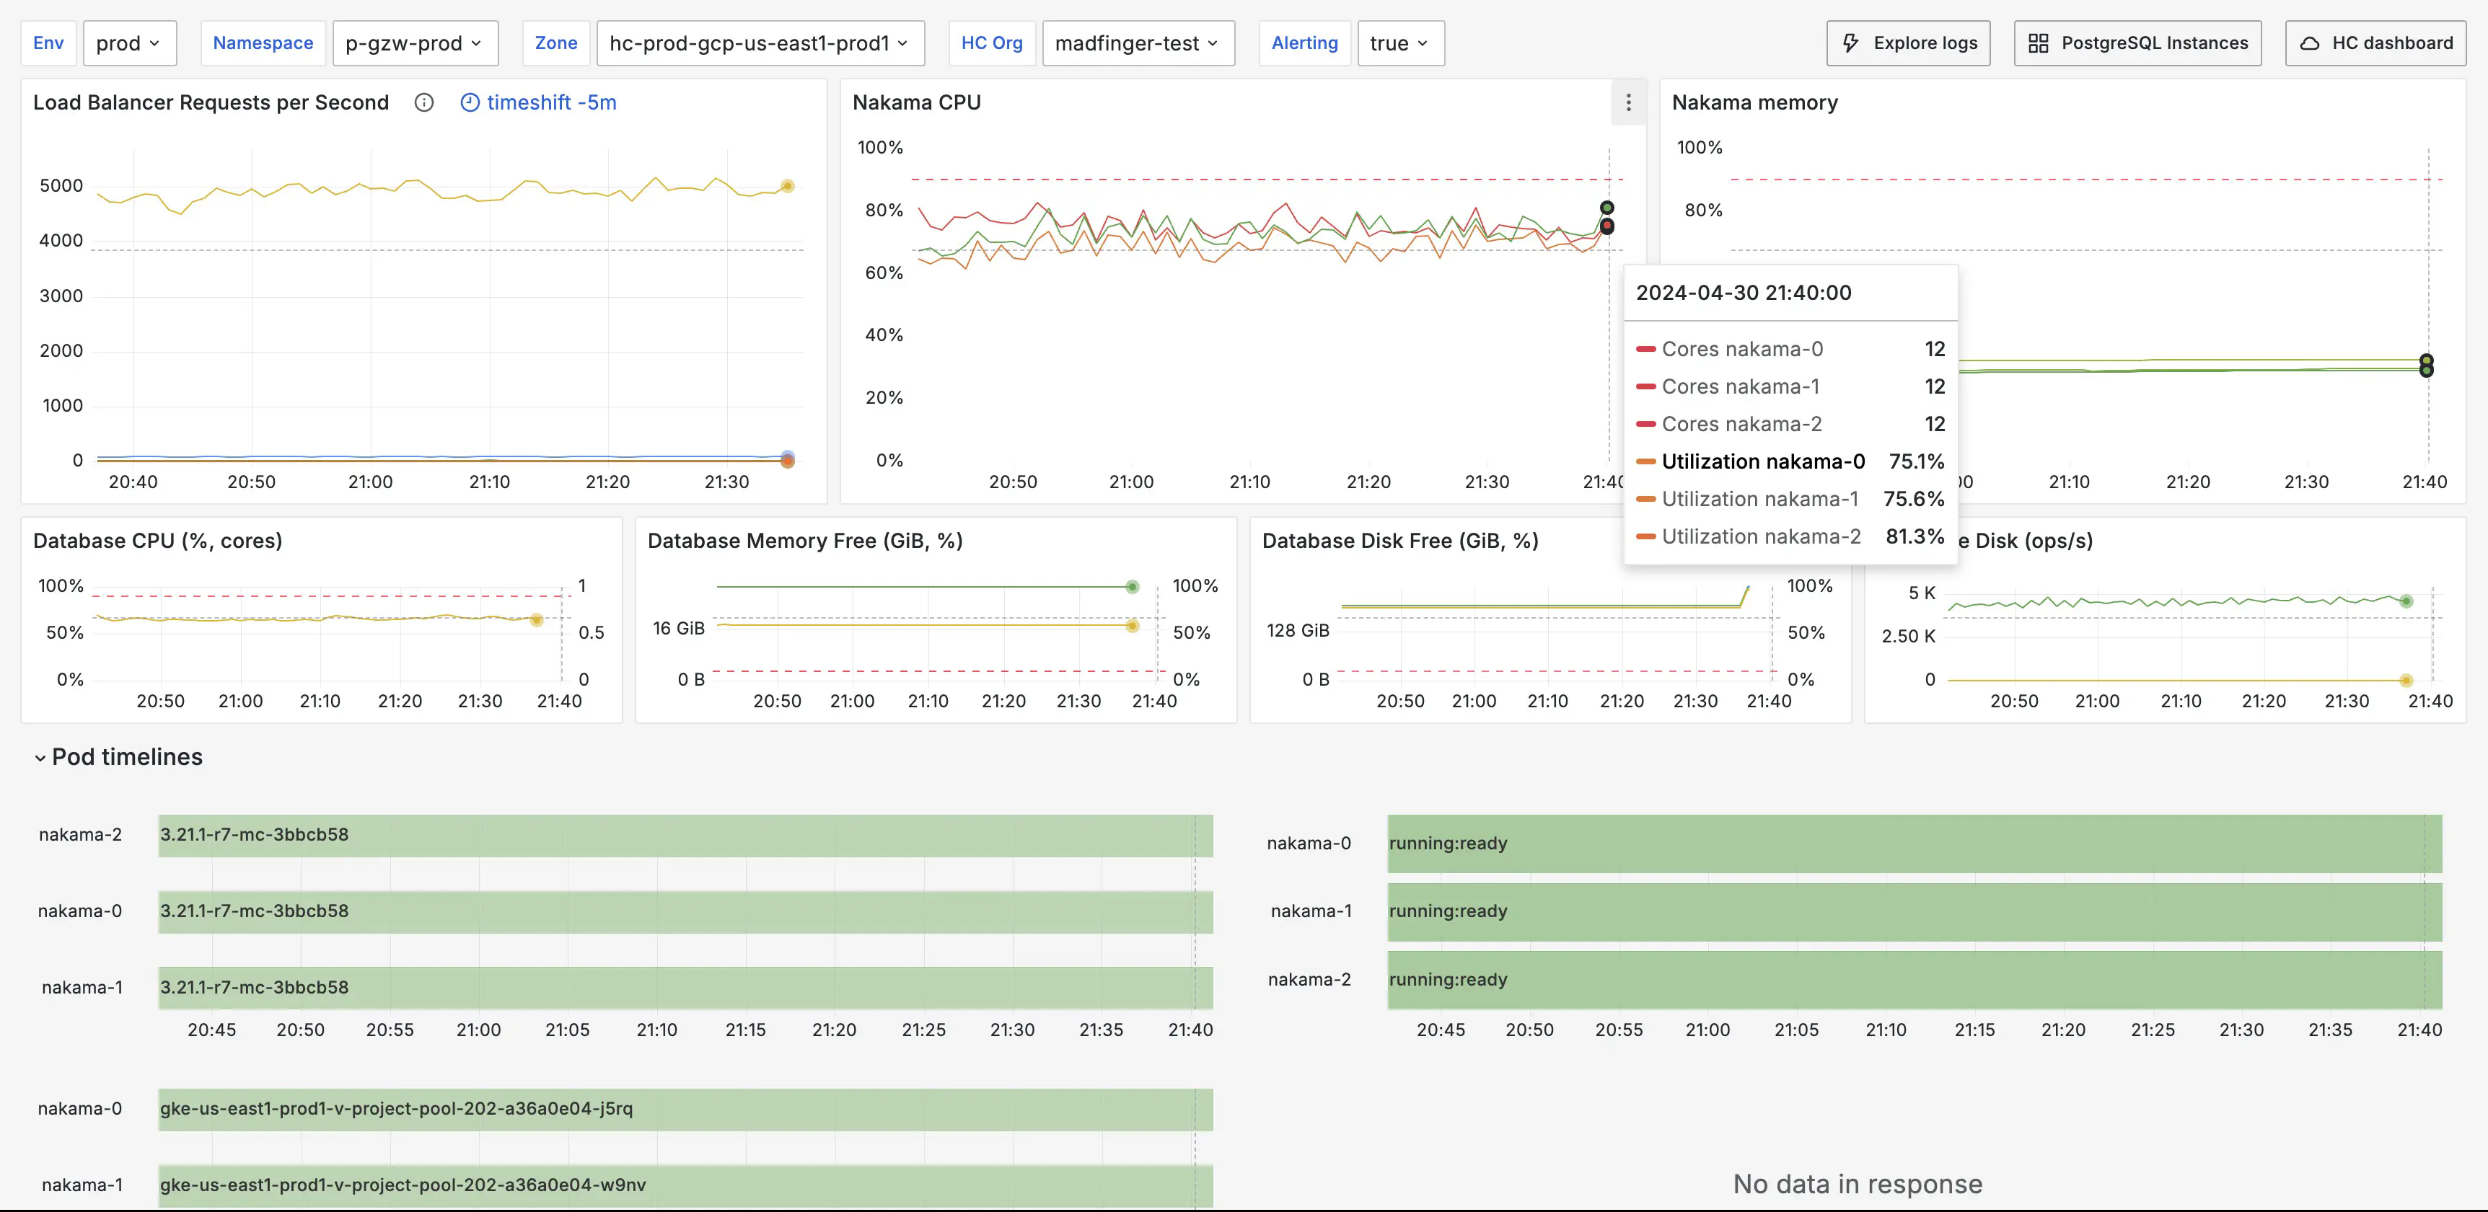Open the Nakama CPU panel three-dot menu

click(1628, 102)
